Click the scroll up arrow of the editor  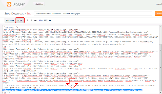tap(160, 27)
